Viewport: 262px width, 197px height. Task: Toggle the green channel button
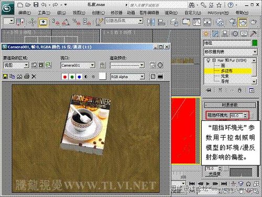(x=72, y=77)
